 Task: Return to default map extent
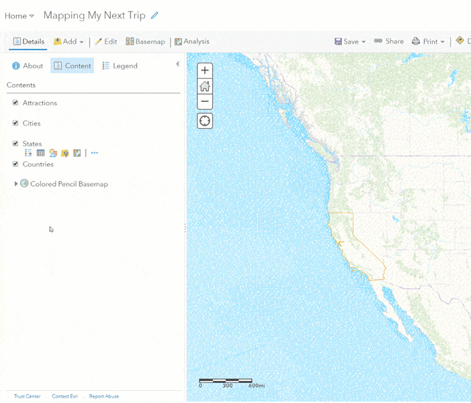pyautogui.click(x=205, y=86)
